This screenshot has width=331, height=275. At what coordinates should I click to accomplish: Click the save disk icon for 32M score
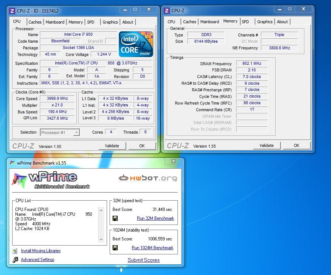coord(115,218)
